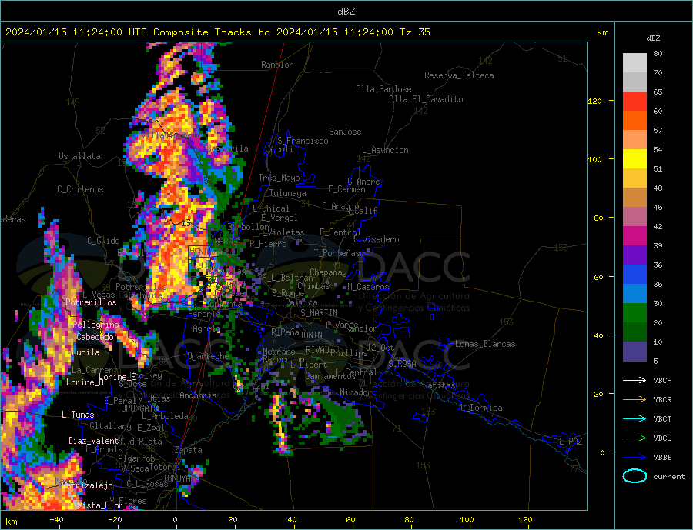This screenshot has height=530, width=693.
Task: Click the 'current' legend label
Action: tap(669, 477)
